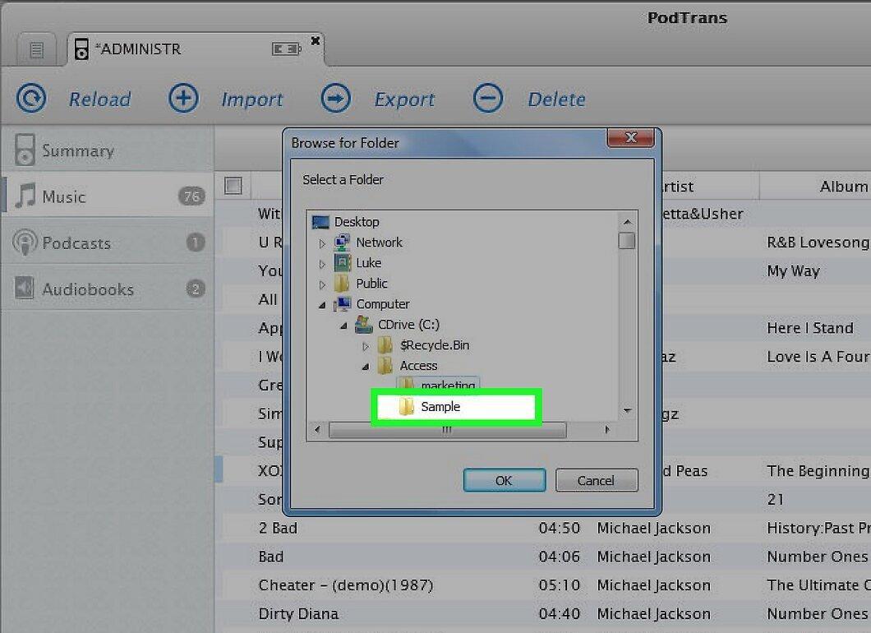Click the Sample folder icon
This screenshot has height=633, width=871.
(407, 407)
